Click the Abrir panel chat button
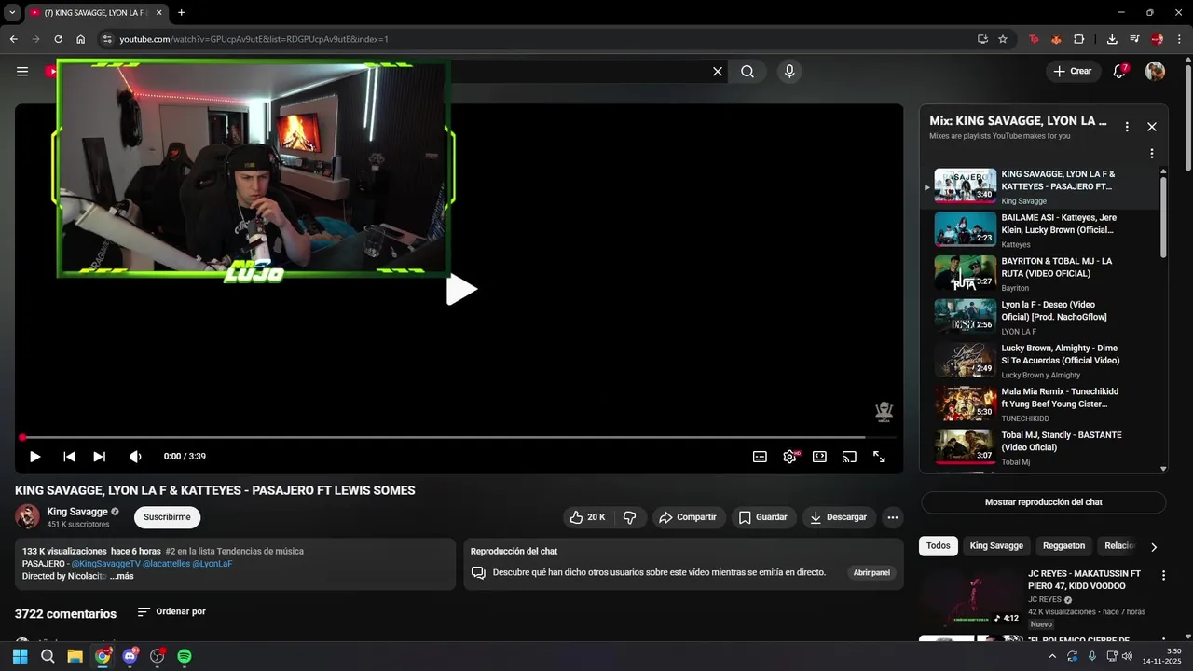 pyautogui.click(x=871, y=572)
